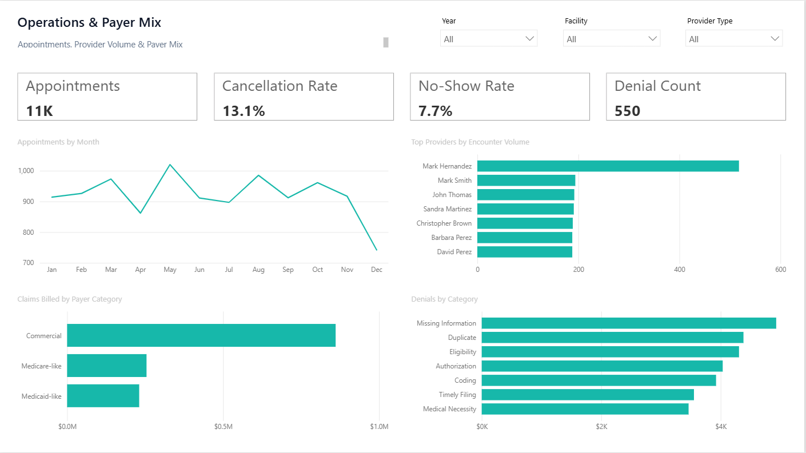The image size is (806, 453).
Task: Click the 'Timely Filing' axis label
Action: (x=457, y=395)
